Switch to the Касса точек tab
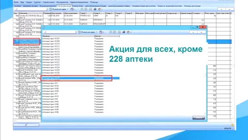This screenshot has height=140, width=248. (x=78, y=6)
